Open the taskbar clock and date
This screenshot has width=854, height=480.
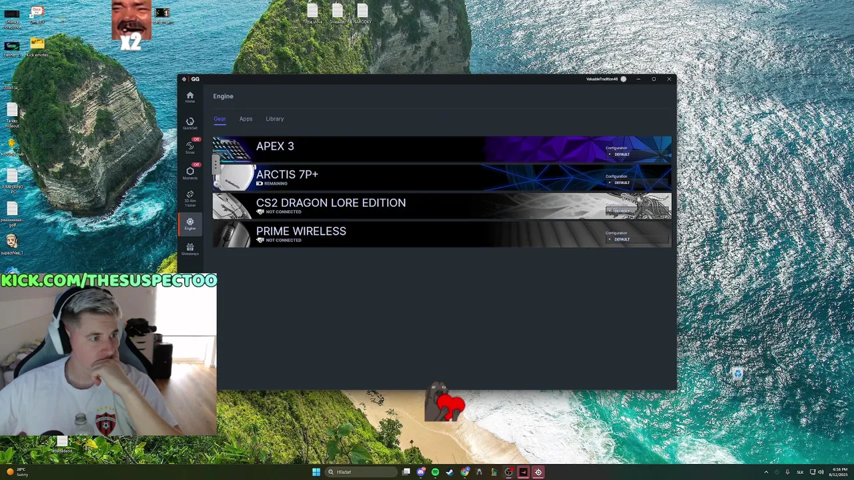839,472
